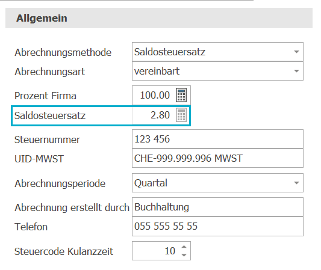
Task: Open calculator for Prozent Firma field
Action: (181, 95)
